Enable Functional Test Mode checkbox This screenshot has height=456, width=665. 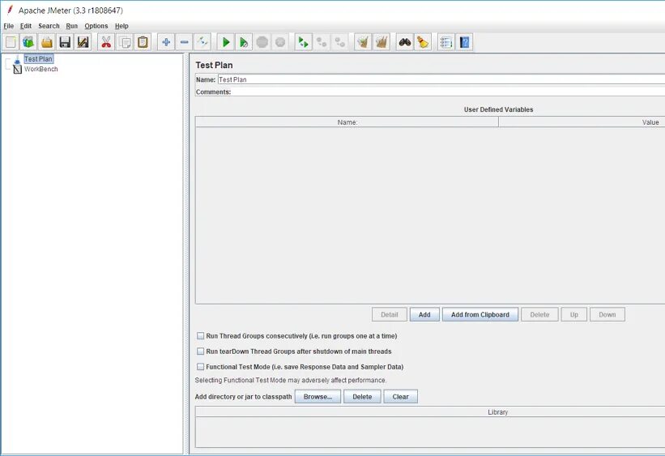pyautogui.click(x=200, y=366)
